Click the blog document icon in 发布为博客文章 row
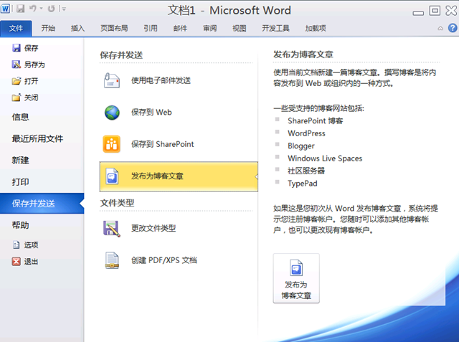Viewport: 459px width, 342px height. click(112, 176)
